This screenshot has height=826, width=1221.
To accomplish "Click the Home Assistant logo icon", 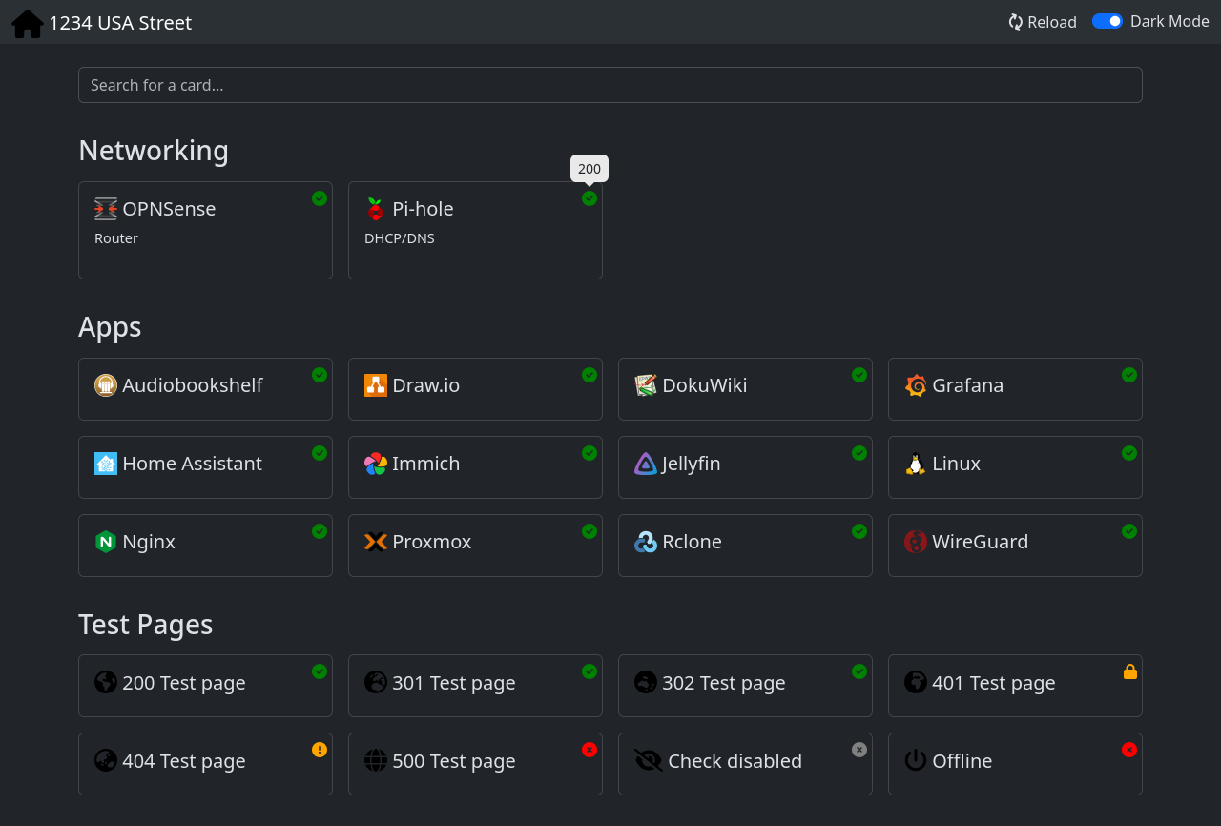I will tap(106, 464).
